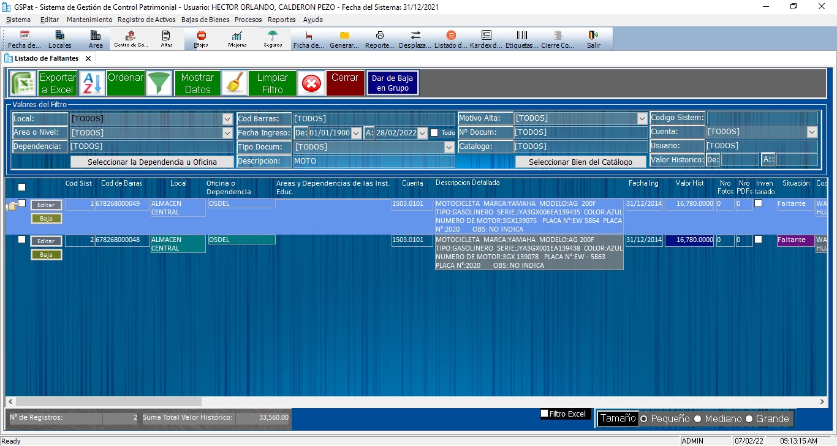
Task: Open the Desplaza arrows icon
Action: 415,39
